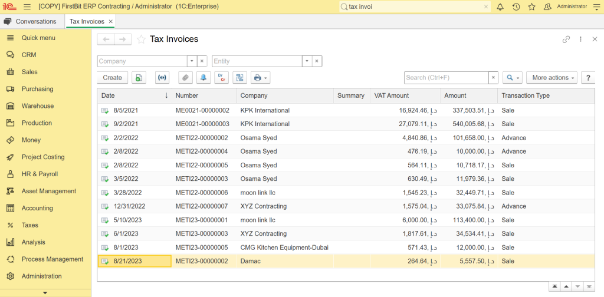Clear the Entity filter

[317, 61]
